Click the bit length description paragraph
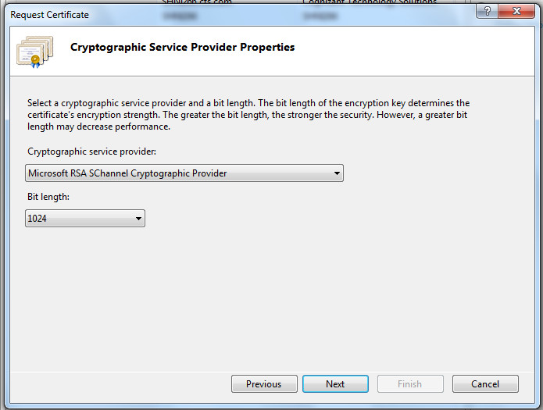The height and width of the screenshot is (410, 543). point(248,115)
